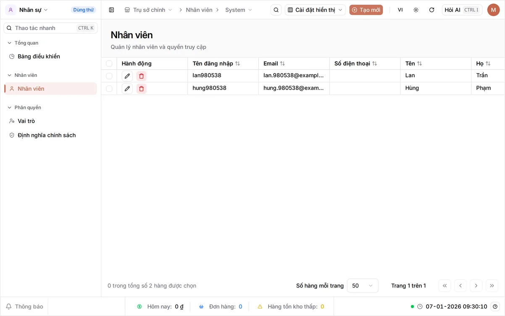Click the today revenue money icon
This screenshot has width=505, height=316.
[139, 307]
